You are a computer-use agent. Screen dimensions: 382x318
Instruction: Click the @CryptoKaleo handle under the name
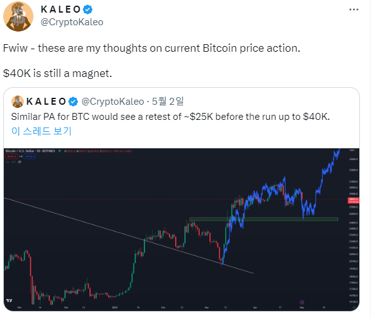tap(72, 22)
